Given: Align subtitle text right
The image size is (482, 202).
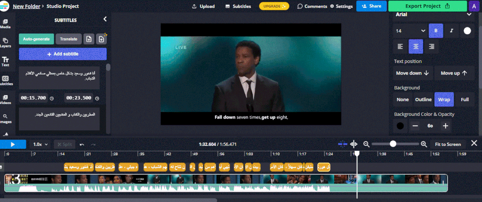Looking at the screenshot, I should [x=432, y=47].
